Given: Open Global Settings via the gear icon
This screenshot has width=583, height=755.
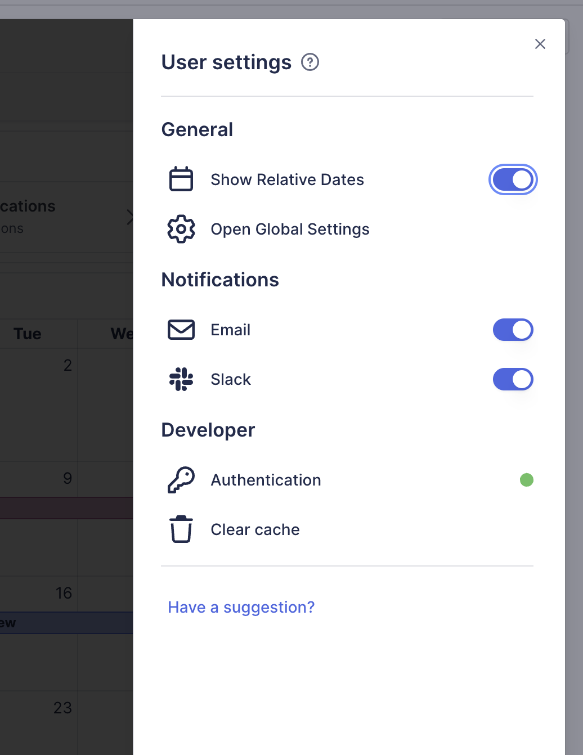Looking at the screenshot, I should [181, 229].
